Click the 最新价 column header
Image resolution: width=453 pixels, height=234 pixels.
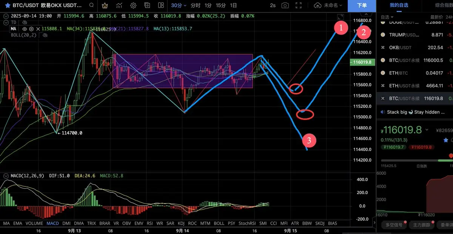[x=436, y=17]
